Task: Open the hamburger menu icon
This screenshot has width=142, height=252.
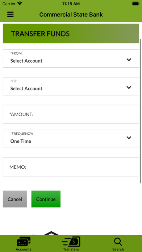Action: [x=10, y=14]
